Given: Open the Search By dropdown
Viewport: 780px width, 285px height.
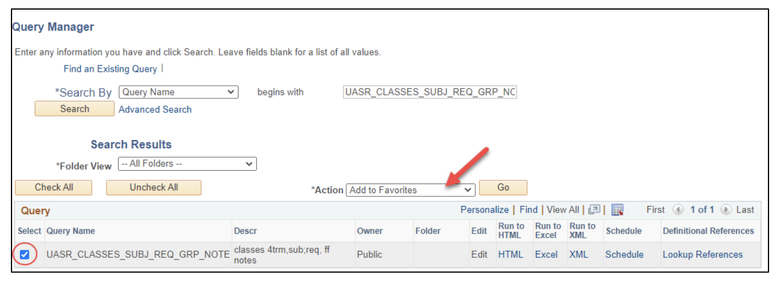Looking at the screenshot, I should [179, 92].
